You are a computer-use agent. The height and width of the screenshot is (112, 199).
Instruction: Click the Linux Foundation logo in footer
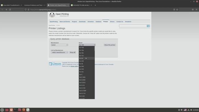coord(55,64)
